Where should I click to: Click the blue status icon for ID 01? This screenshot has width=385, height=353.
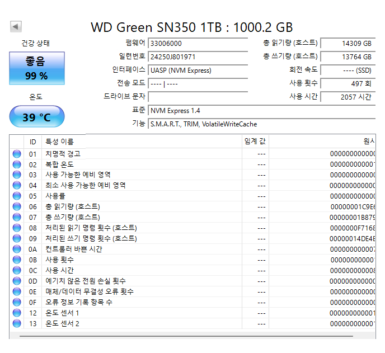(x=17, y=154)
